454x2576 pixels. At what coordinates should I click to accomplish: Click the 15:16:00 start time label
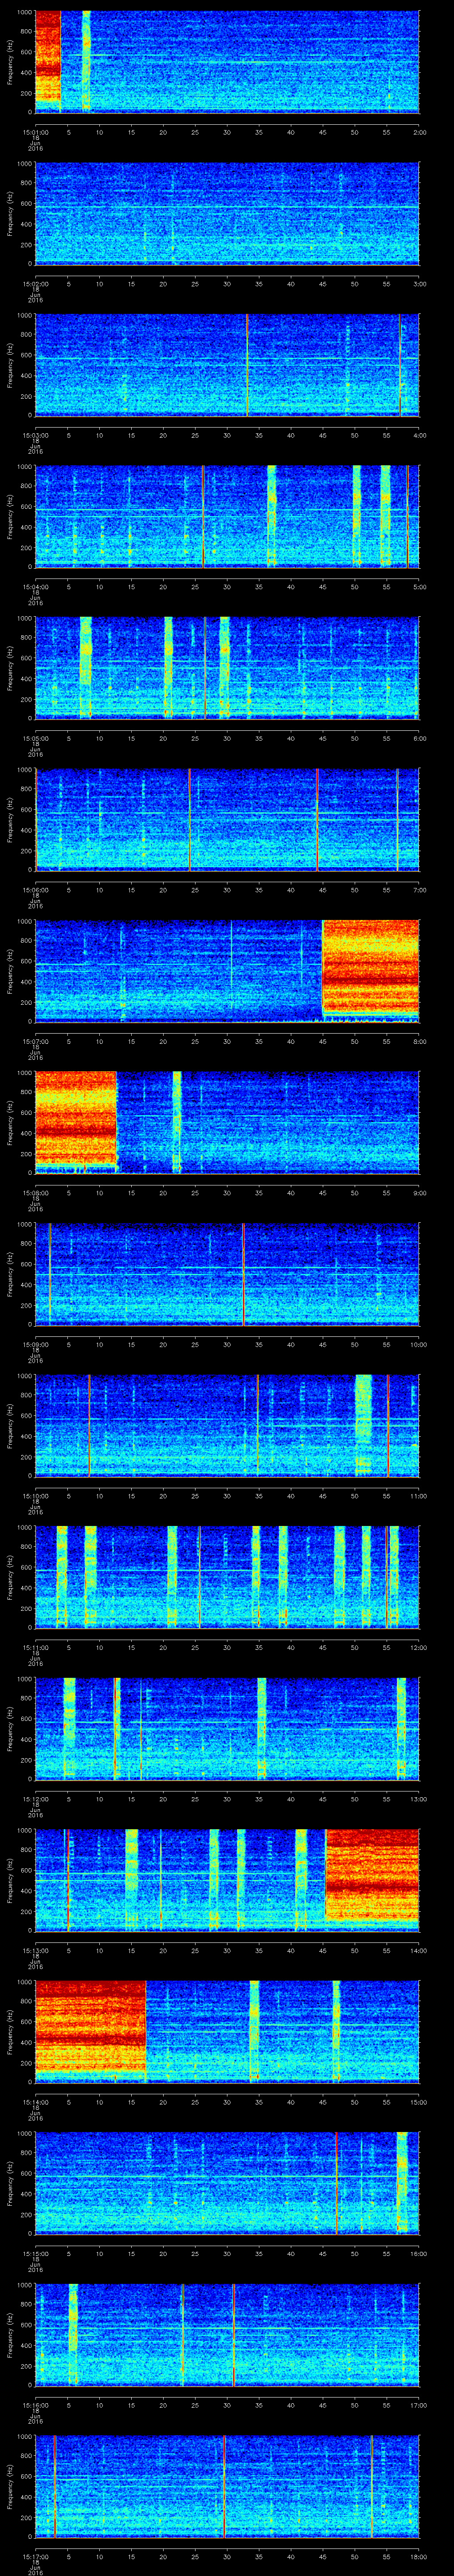[35, 2404]
